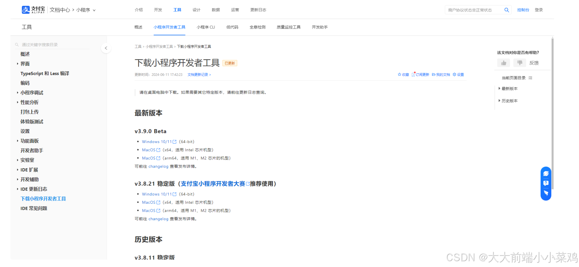Expand the 实验室 tree item

pyautogui.click(x=17, y=160)
